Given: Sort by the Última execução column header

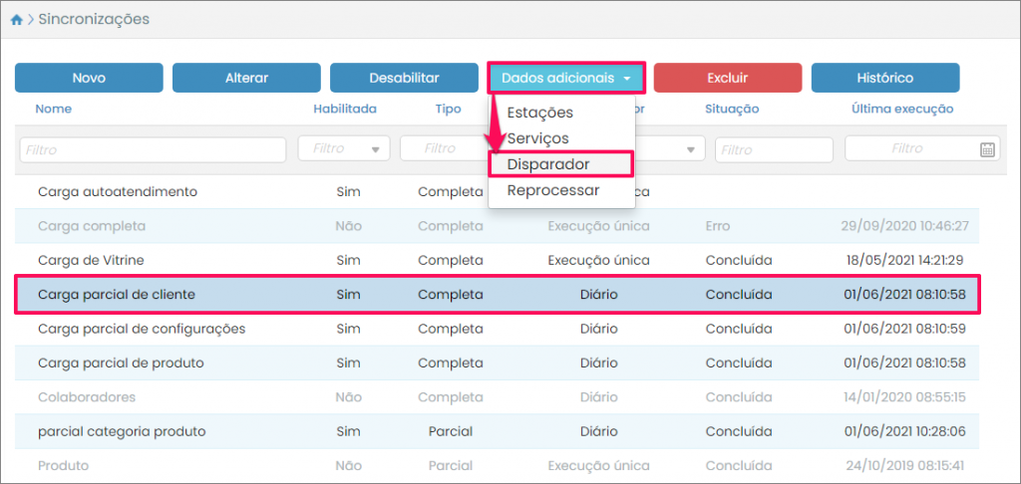Looking at the screenshot, I should (901, 109).
